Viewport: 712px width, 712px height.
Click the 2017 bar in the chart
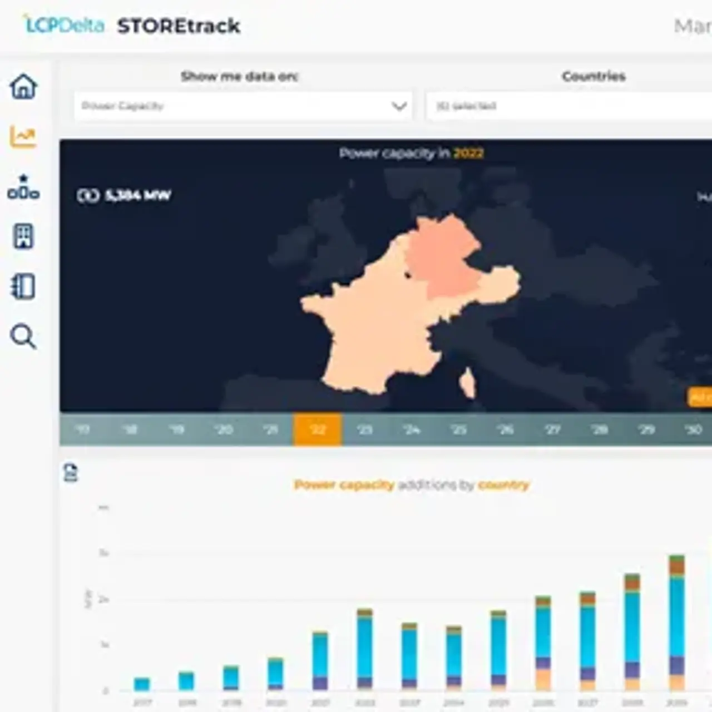[x=142, y=684]
